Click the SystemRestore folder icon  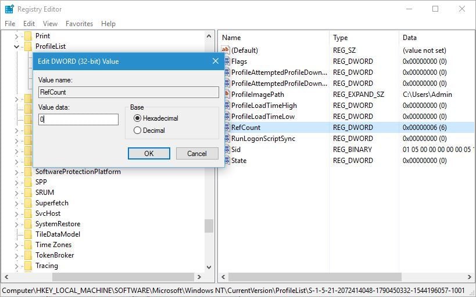point(28,224)
